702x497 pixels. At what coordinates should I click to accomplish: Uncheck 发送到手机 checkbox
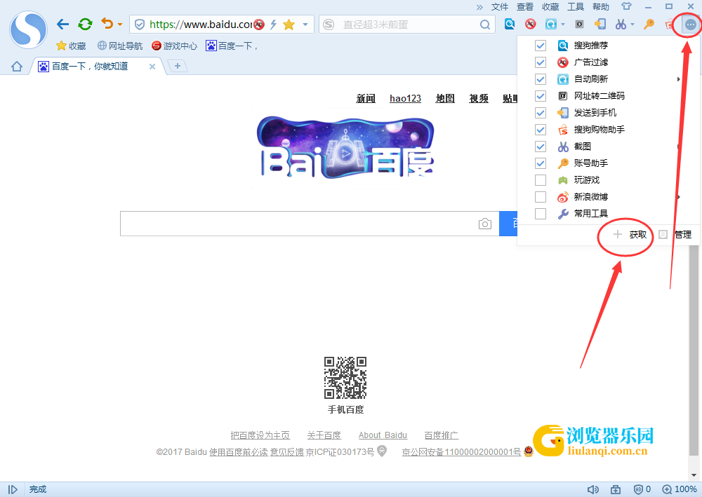point(541,113)
